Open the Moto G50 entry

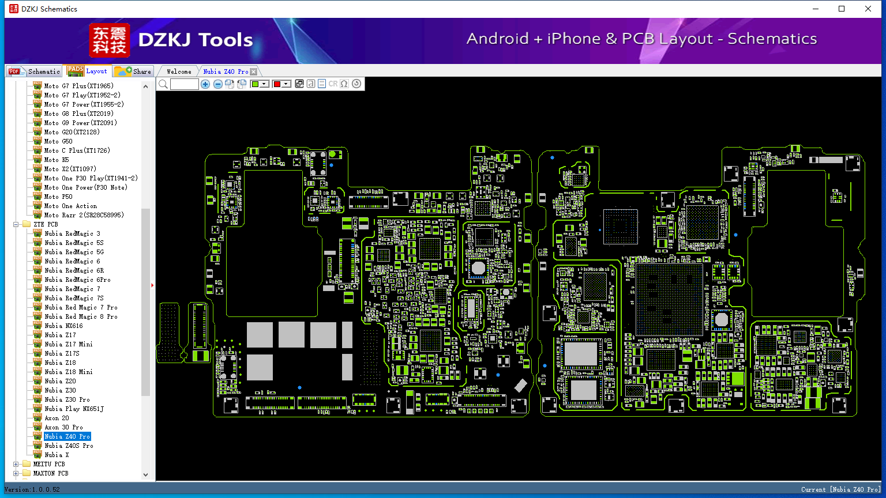58,141
